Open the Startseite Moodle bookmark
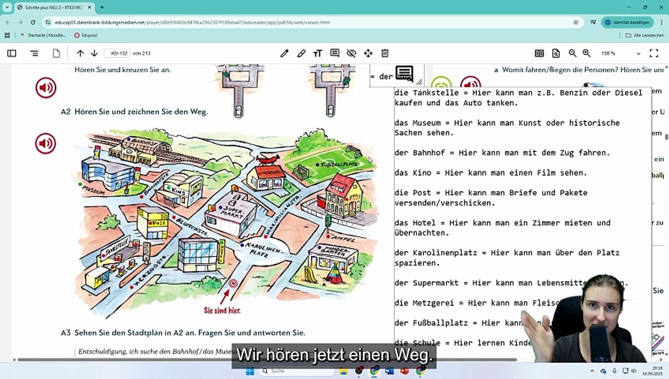Image resolution: width=669 pixels, height=379 pixels. pos(43,35)
